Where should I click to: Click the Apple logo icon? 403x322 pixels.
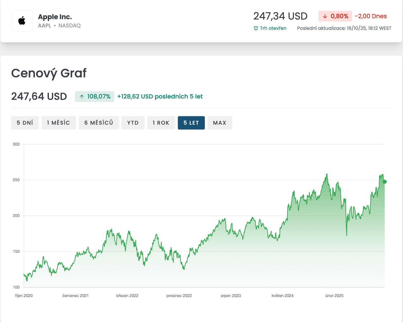coord(22,21)
